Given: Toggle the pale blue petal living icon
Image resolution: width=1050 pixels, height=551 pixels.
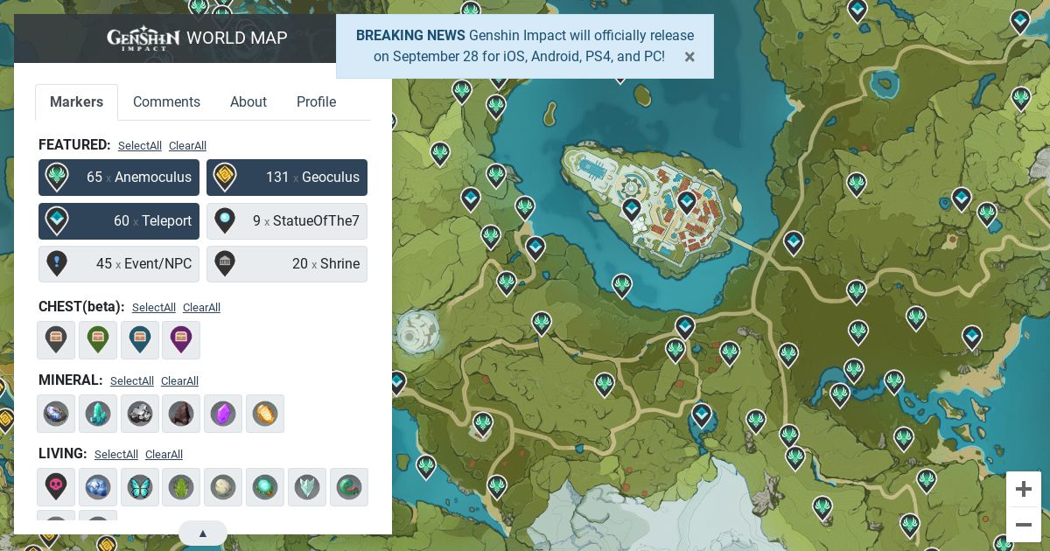Looking at the screenshot, I should tap(307, 487).
